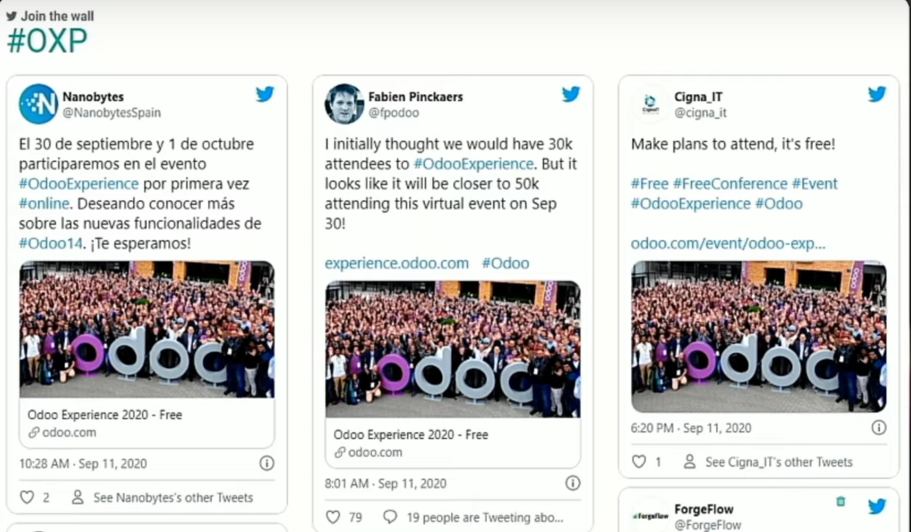Click the Twitter bird icon on ForgeFlow tweet
Viewport: 911px width, 532px height.
pos(877,506)
